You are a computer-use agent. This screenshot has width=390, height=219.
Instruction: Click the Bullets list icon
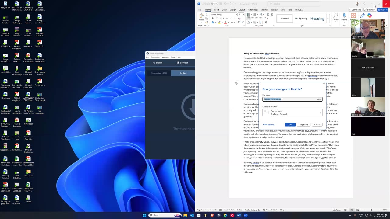(x=248, y=14)
